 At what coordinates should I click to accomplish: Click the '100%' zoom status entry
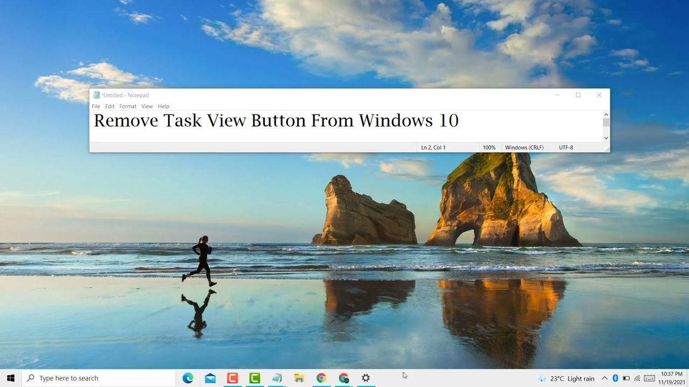click(x=489, y=147)
